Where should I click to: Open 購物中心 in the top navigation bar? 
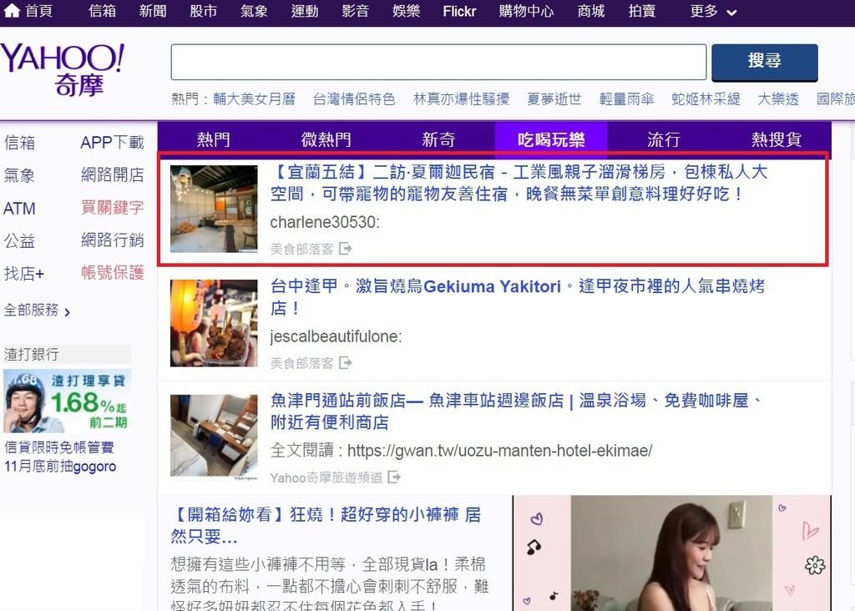[x=526, y=11]
